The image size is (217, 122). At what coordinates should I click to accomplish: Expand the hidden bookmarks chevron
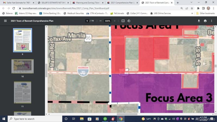(x=192, y=13)
